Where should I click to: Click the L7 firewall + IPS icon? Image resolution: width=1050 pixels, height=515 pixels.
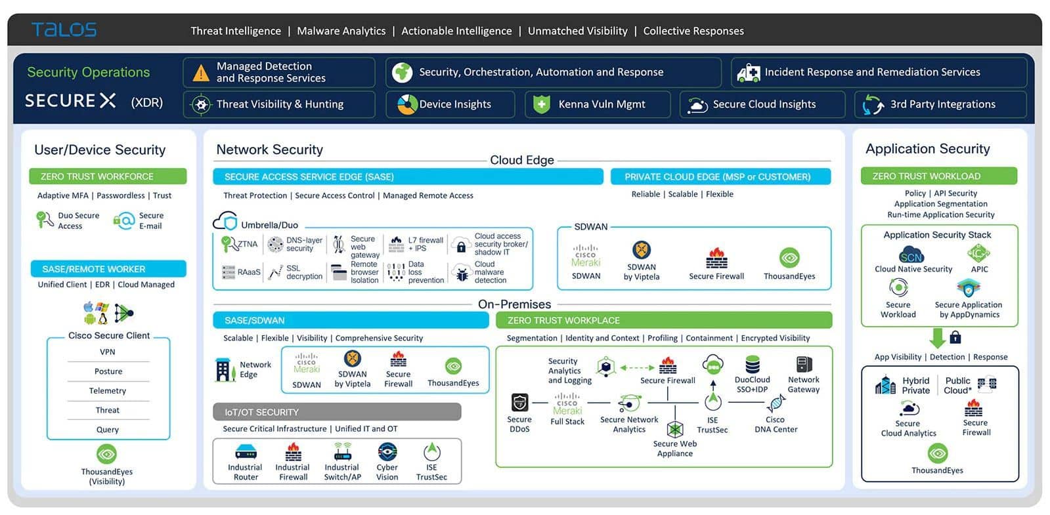tap(397, 244)
